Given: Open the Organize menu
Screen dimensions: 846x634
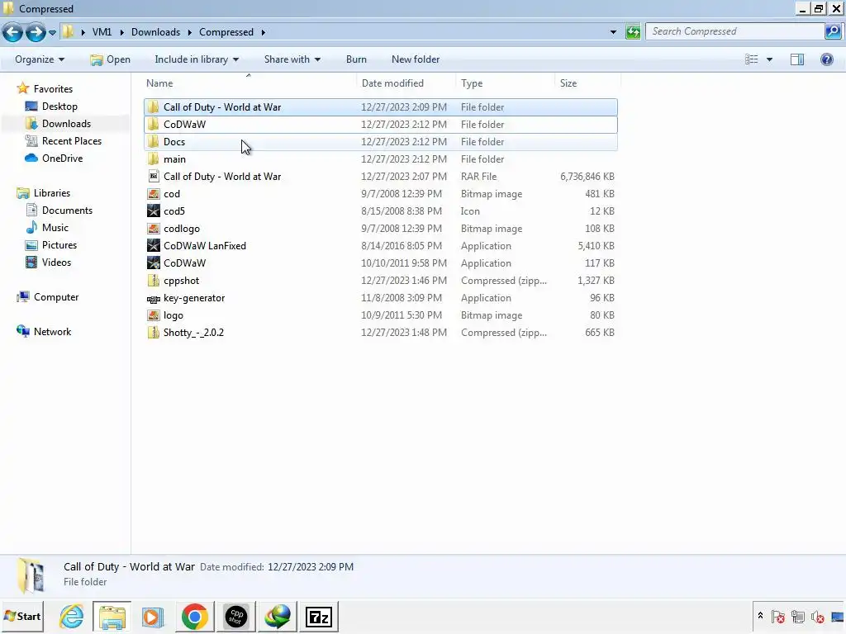Looking at the screenshot, I should click(x=40, y=59).
